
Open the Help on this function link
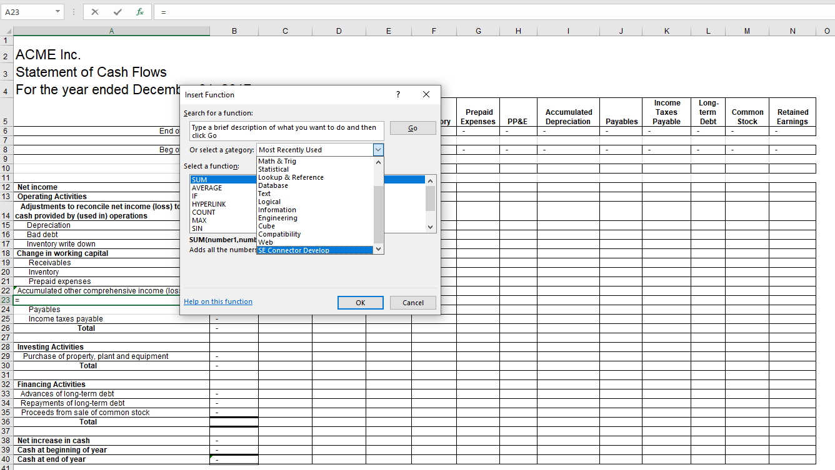pyautogui.click(x=218, y=301)
